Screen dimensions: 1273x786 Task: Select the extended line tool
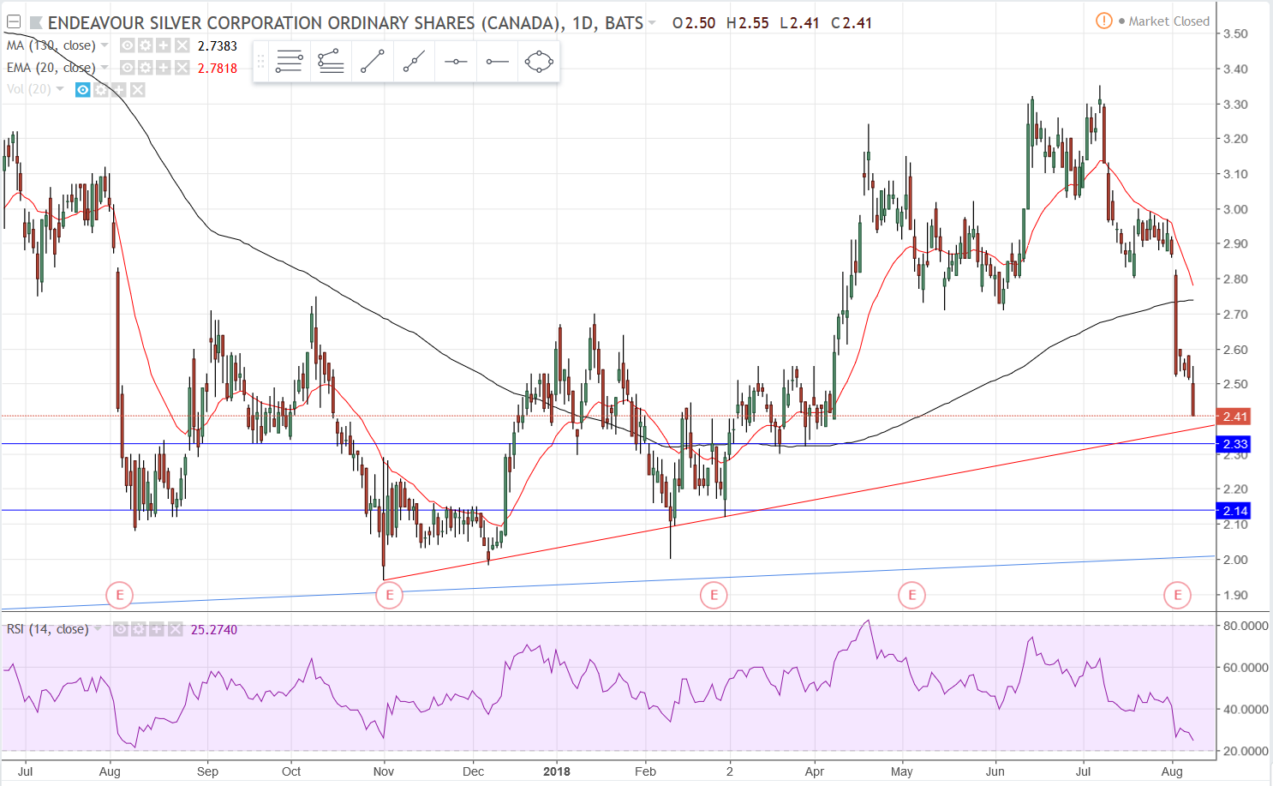click(x=414, y=62)
